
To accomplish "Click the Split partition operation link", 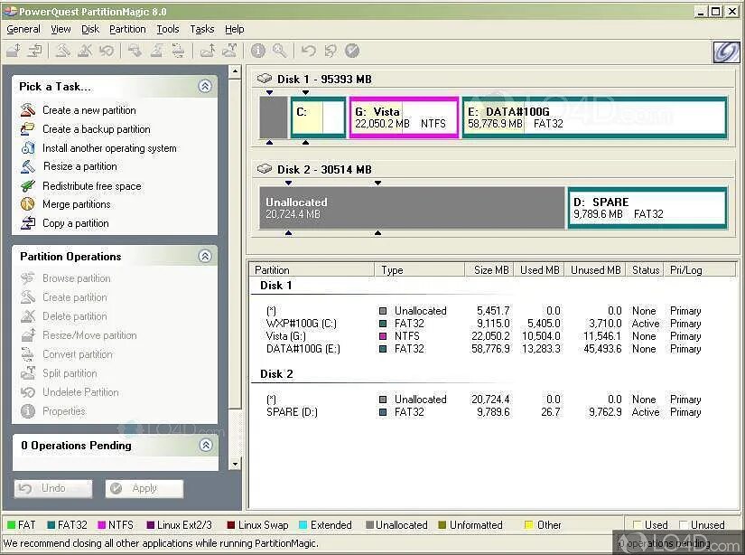I will [70, 373].
